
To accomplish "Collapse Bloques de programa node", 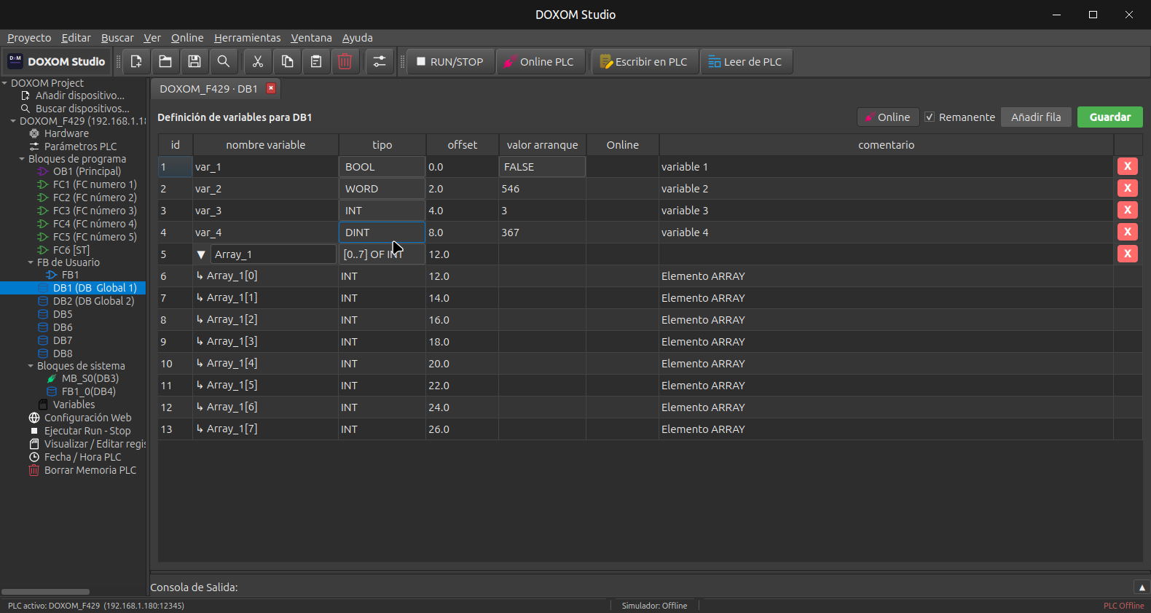I will [x=22, y=159].
